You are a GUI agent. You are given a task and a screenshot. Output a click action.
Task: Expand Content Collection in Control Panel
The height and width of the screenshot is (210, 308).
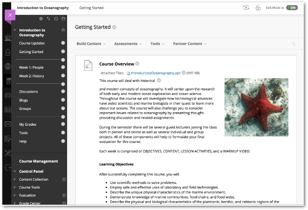point(15,179)
